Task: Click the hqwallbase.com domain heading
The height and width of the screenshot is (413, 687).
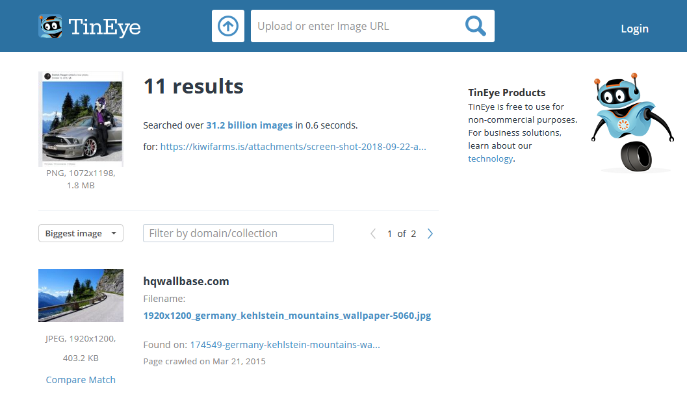Action: [x=186, y=281]
